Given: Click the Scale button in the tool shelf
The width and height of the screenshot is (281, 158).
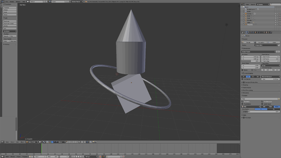Looking at the screenshot, I should (x=10, y=12).
